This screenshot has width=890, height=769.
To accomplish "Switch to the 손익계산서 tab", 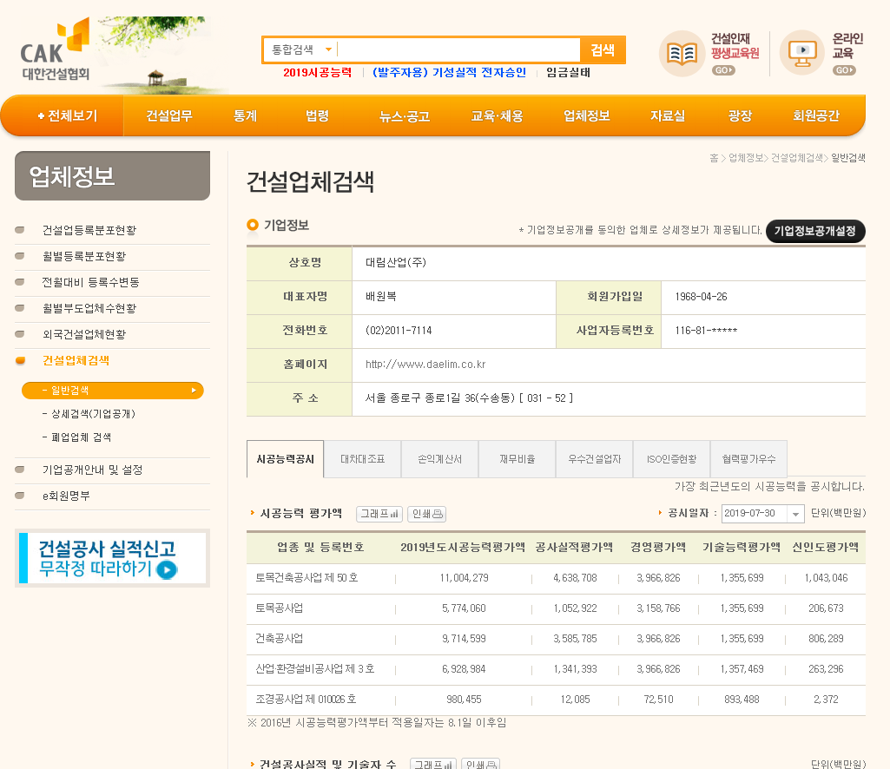I will click(440, 458).
